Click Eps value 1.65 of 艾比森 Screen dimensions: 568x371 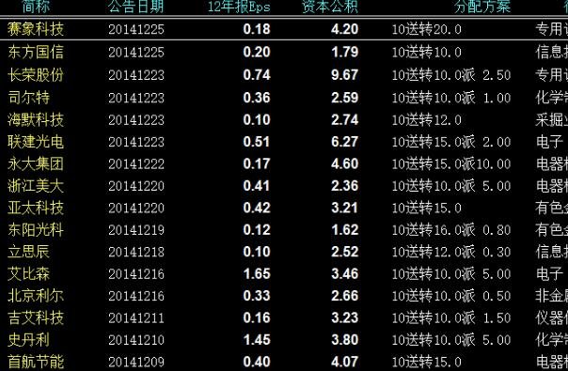[257, 273]
